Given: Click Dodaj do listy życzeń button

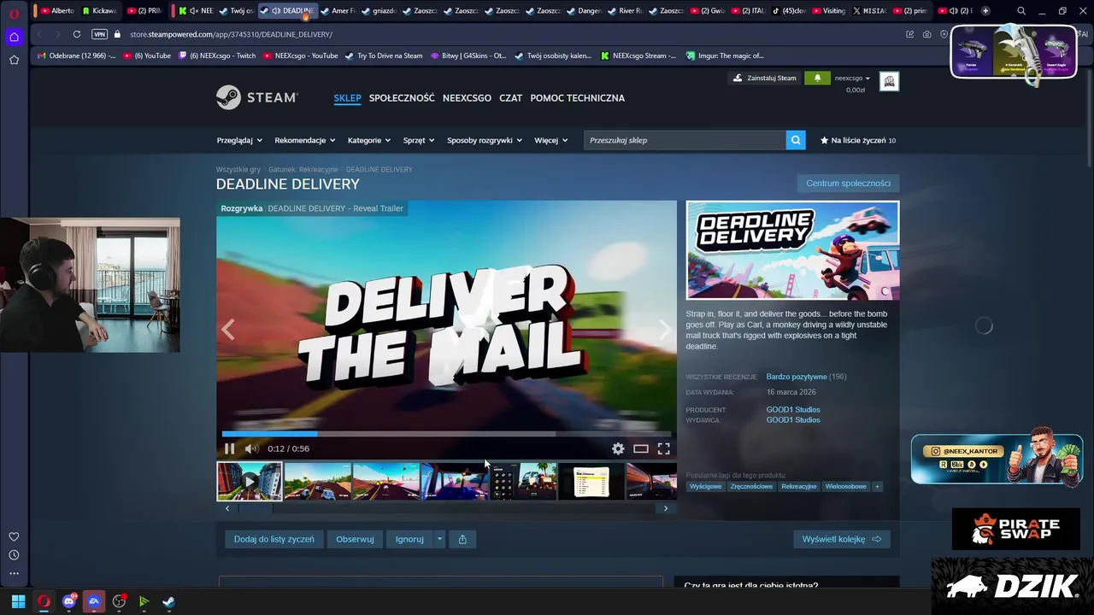Looking at the screenshot, I should [274, 539].
